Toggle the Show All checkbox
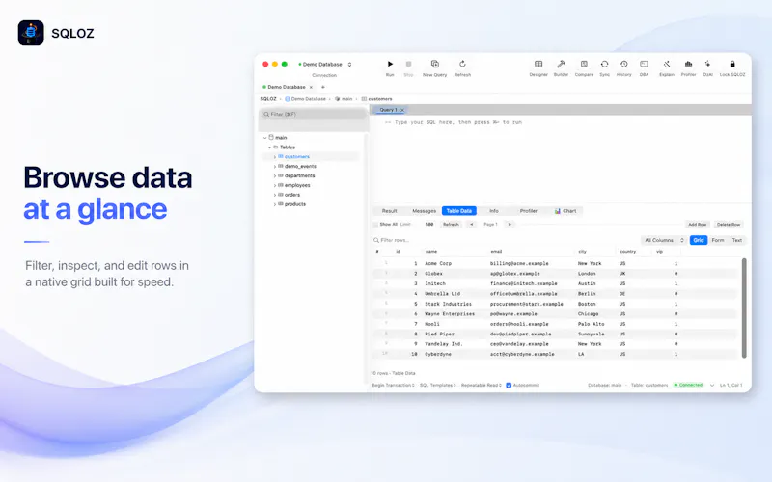This screenshot has height=482, width=772. pyautogui.click(x=375, y=225)
